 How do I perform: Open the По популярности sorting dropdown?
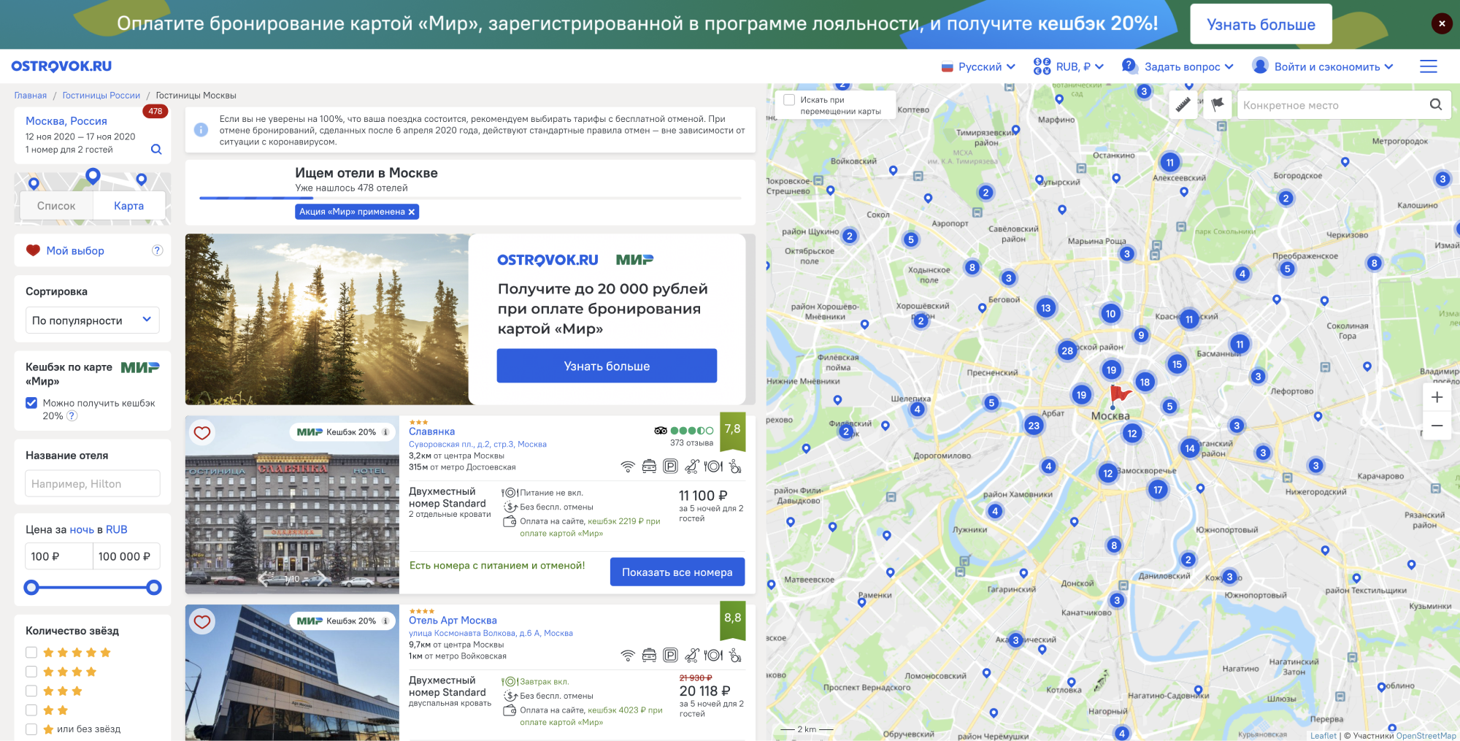click(x=93, y=320)
